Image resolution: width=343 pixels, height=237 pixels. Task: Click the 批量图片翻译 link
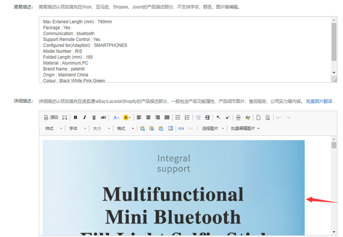(319, 101)
